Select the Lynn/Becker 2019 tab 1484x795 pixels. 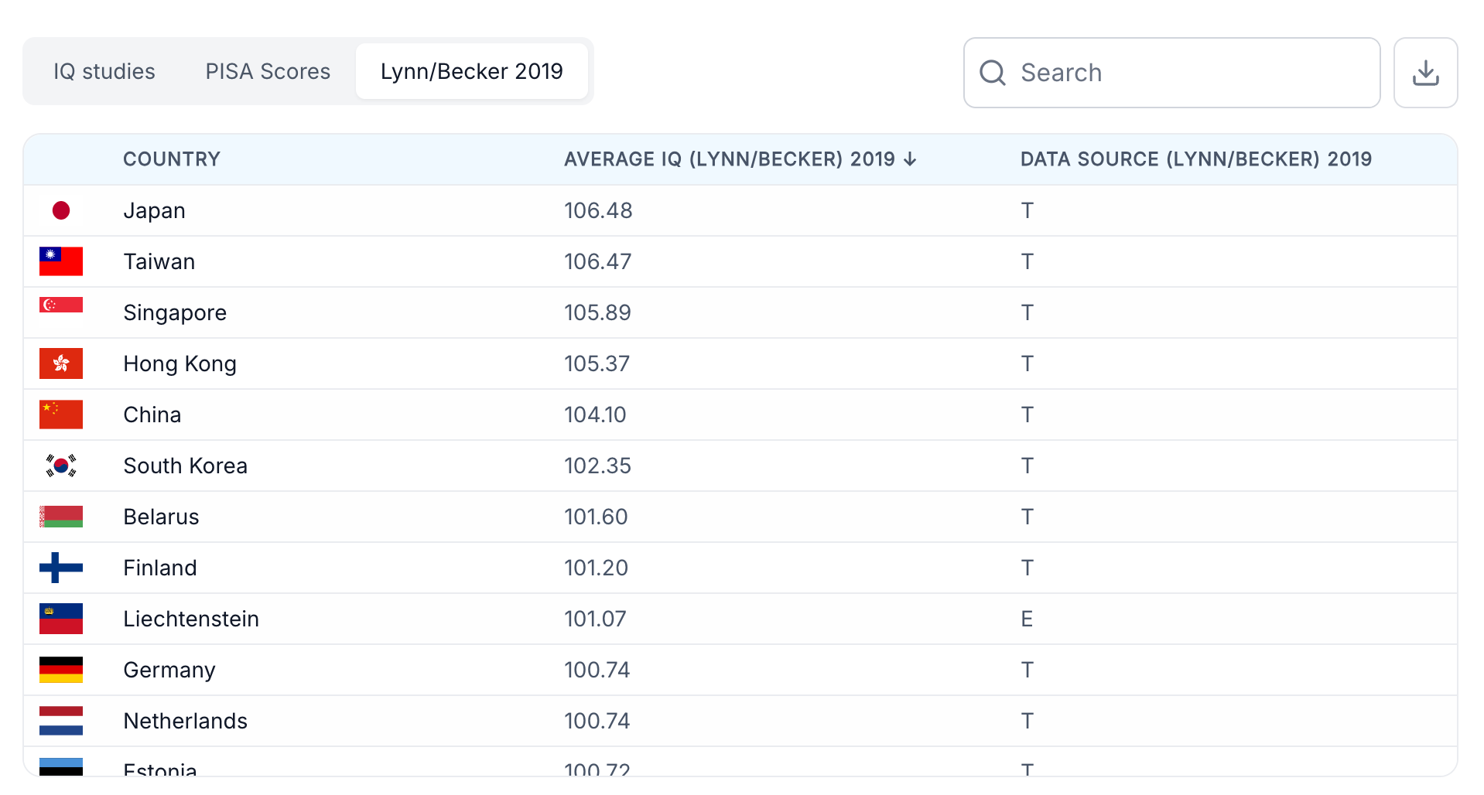click(471, 71)
